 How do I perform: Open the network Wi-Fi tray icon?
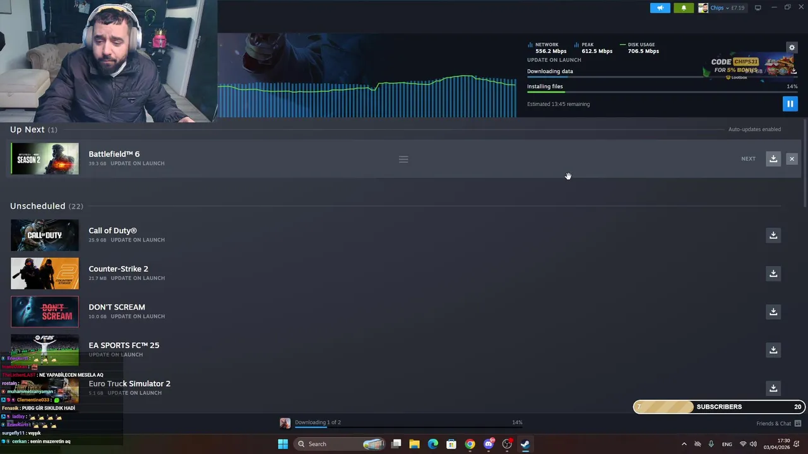point(743,444)
